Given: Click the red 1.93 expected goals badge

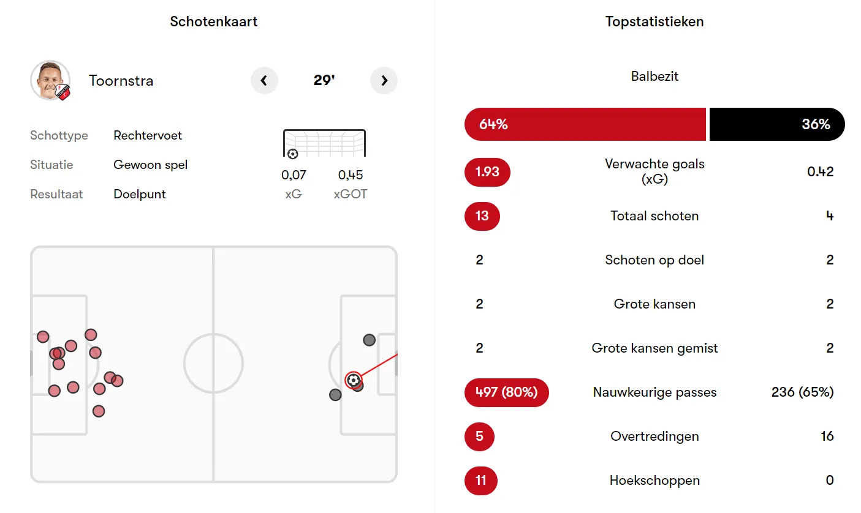Looking at the screenshot, I should click(x=487, y=172).
